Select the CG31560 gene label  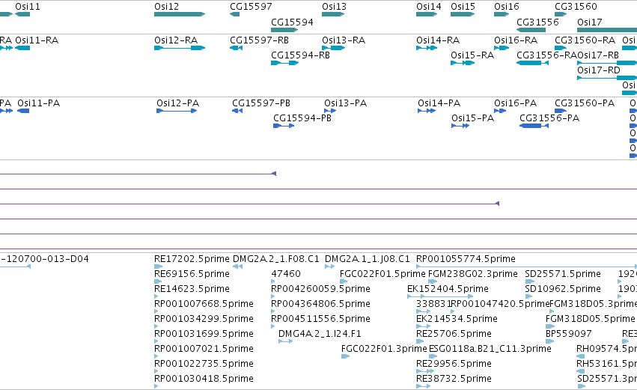coord(576,7)
